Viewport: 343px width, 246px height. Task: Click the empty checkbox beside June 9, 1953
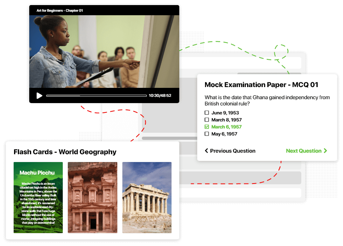pos(207,112)
